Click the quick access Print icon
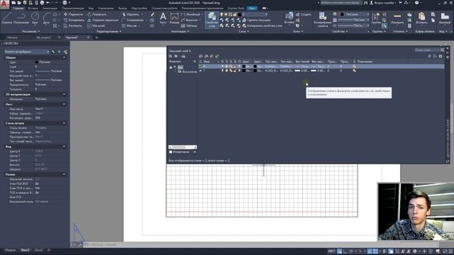Screen dimensions: 454x255 (42, 3)
